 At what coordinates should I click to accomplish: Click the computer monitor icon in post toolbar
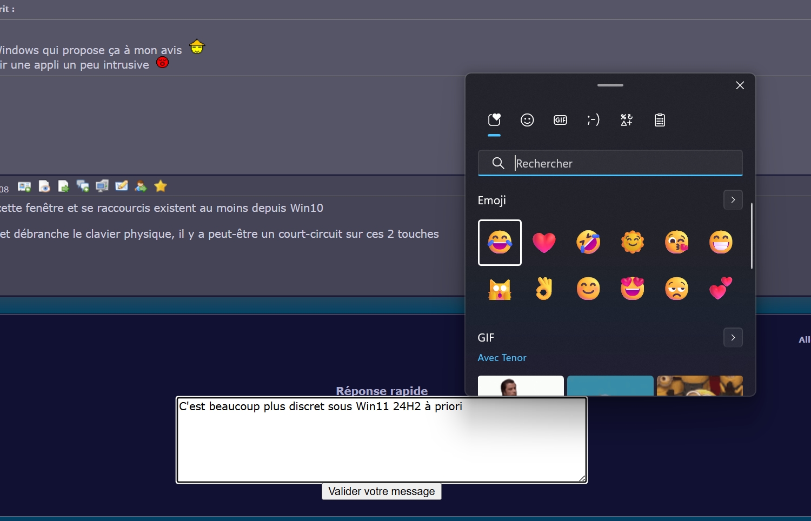click(x=102, y=186)
